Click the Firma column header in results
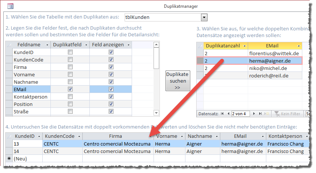Viewport: 316px width, 173px height. point(115,136)
